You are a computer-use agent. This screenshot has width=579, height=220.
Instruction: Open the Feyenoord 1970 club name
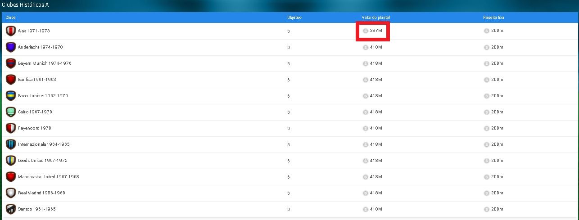(x=35, y=128)
